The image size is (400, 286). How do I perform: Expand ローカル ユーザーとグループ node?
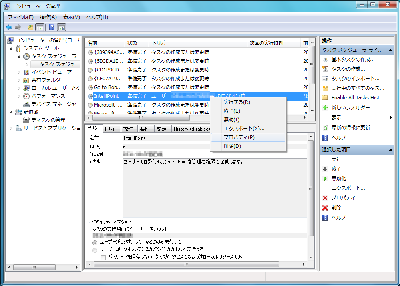19,88
